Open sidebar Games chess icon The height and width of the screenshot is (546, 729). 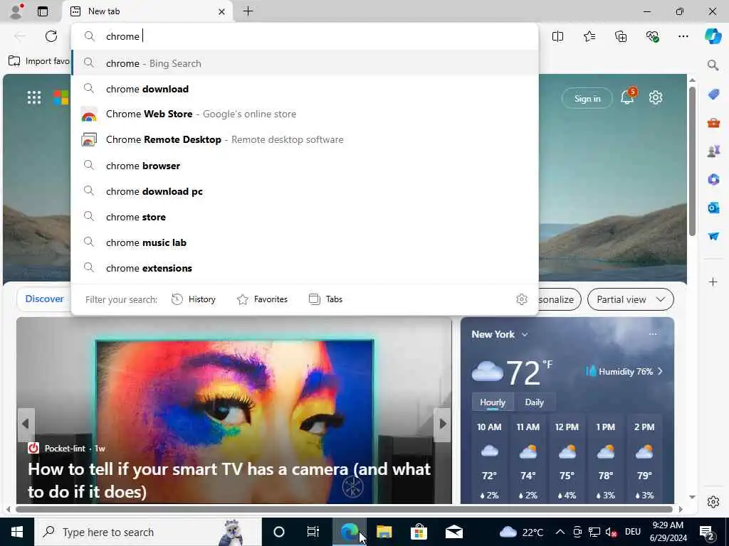(713, 151)
